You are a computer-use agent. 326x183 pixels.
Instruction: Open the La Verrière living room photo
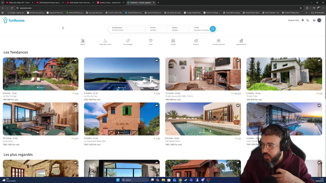[40, 119]
